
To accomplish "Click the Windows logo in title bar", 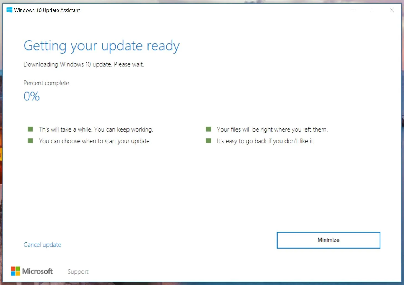I will pyautogui.click(x=9, y=10).
